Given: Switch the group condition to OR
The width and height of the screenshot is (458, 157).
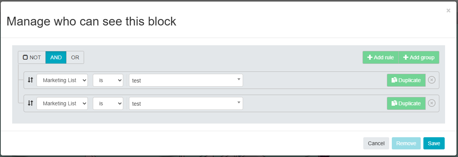Looking at the screenshot, I should [75, 57].
